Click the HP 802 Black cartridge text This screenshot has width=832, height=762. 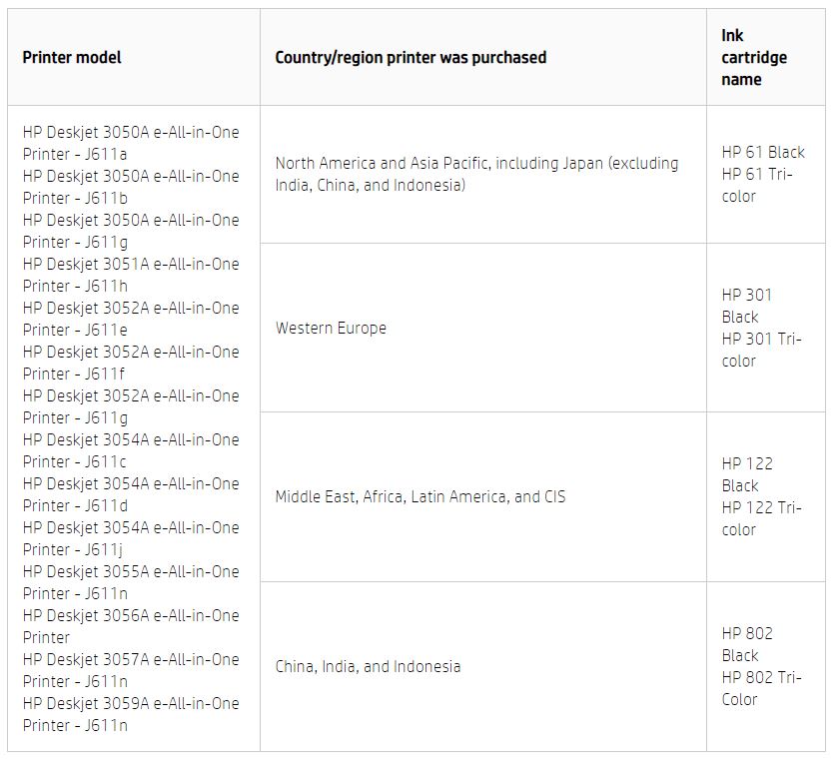coord(747,644)
